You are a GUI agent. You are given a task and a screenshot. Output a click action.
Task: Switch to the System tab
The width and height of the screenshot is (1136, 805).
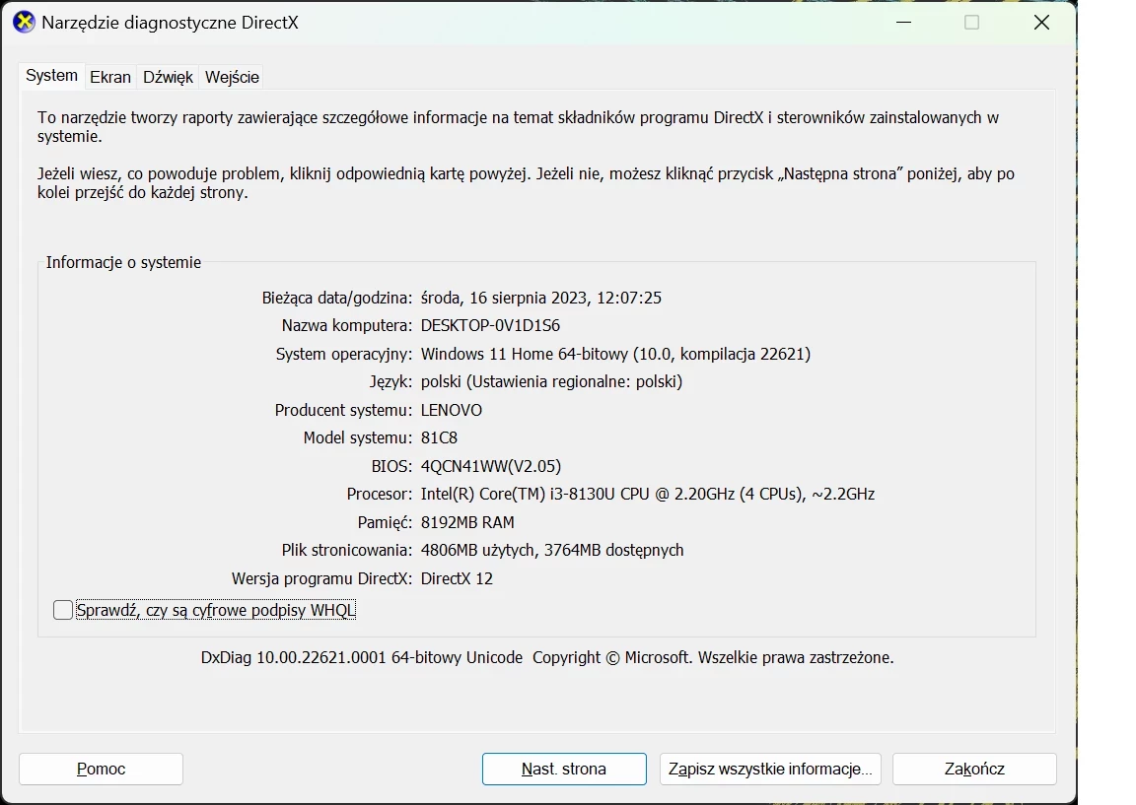(x=51, y=76)
